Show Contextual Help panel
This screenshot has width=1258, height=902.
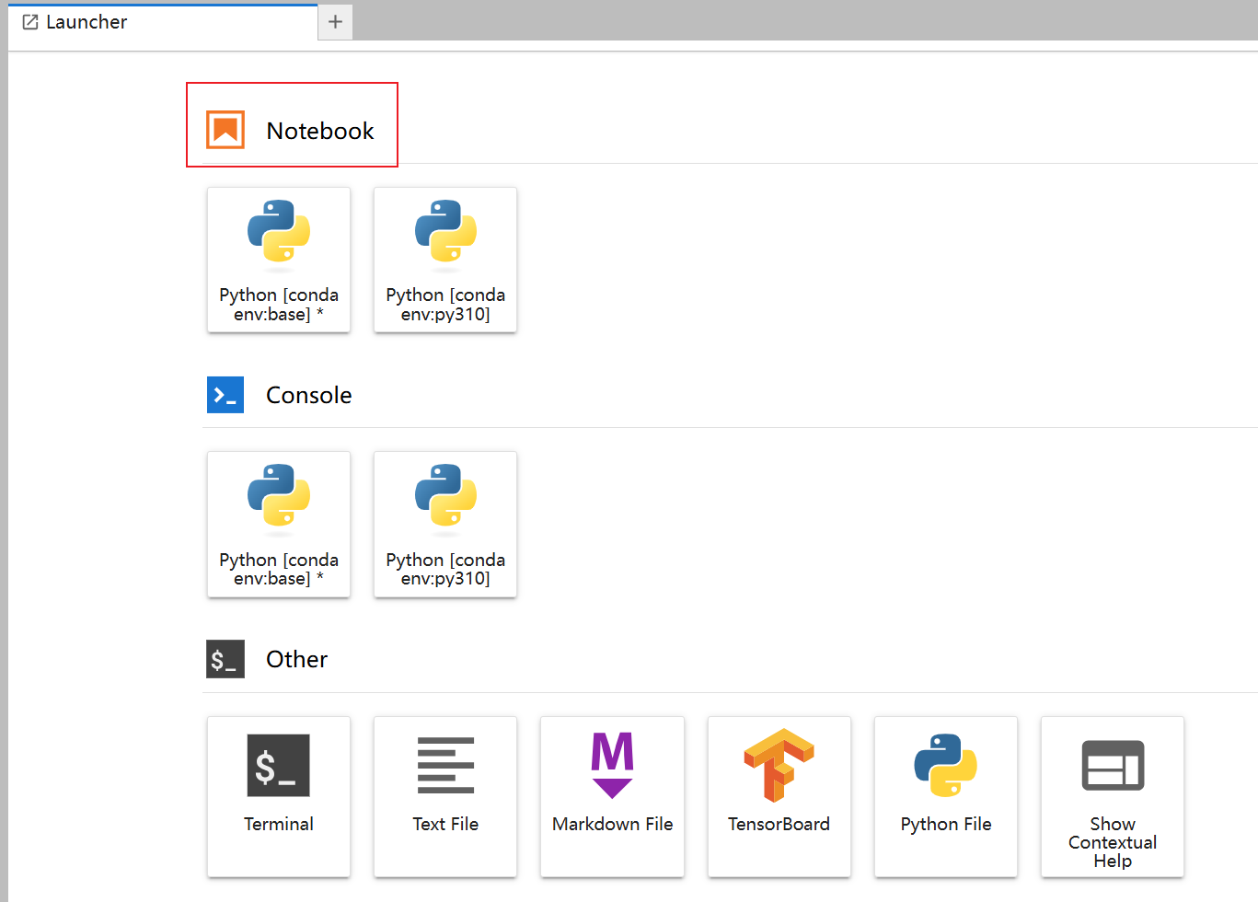(x=1113, y=795)
